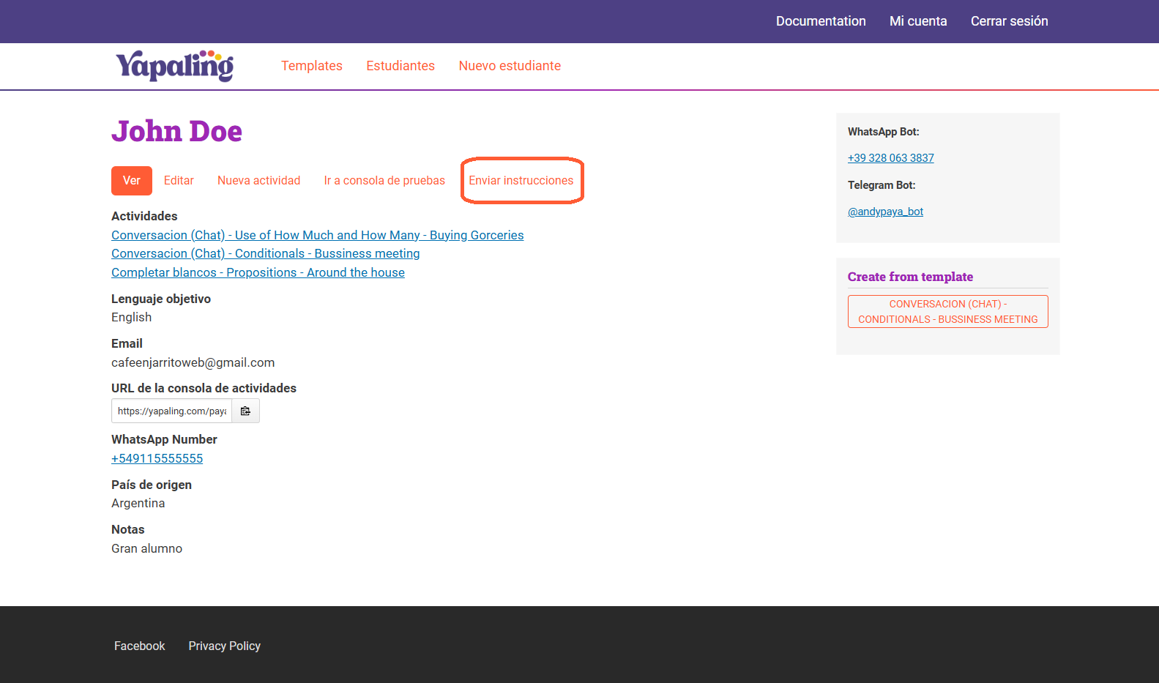Click the console URL text field
The width and height of the screenshot is (1159, 683).
(172, 411)
